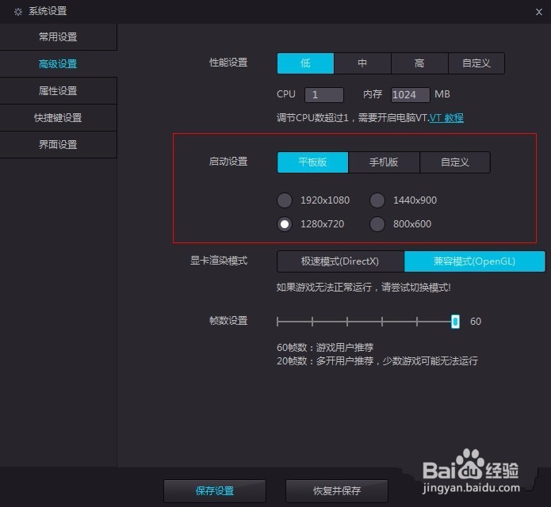The image size is (551, 507).
Task: Open the 常用设置 tab
Action: coord(58,37)
